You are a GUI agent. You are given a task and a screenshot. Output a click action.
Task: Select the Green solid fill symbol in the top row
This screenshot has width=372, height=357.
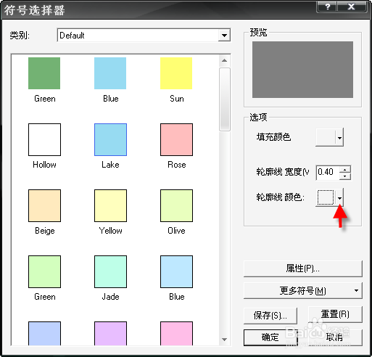pyautogui.click(x=44, y=73)
